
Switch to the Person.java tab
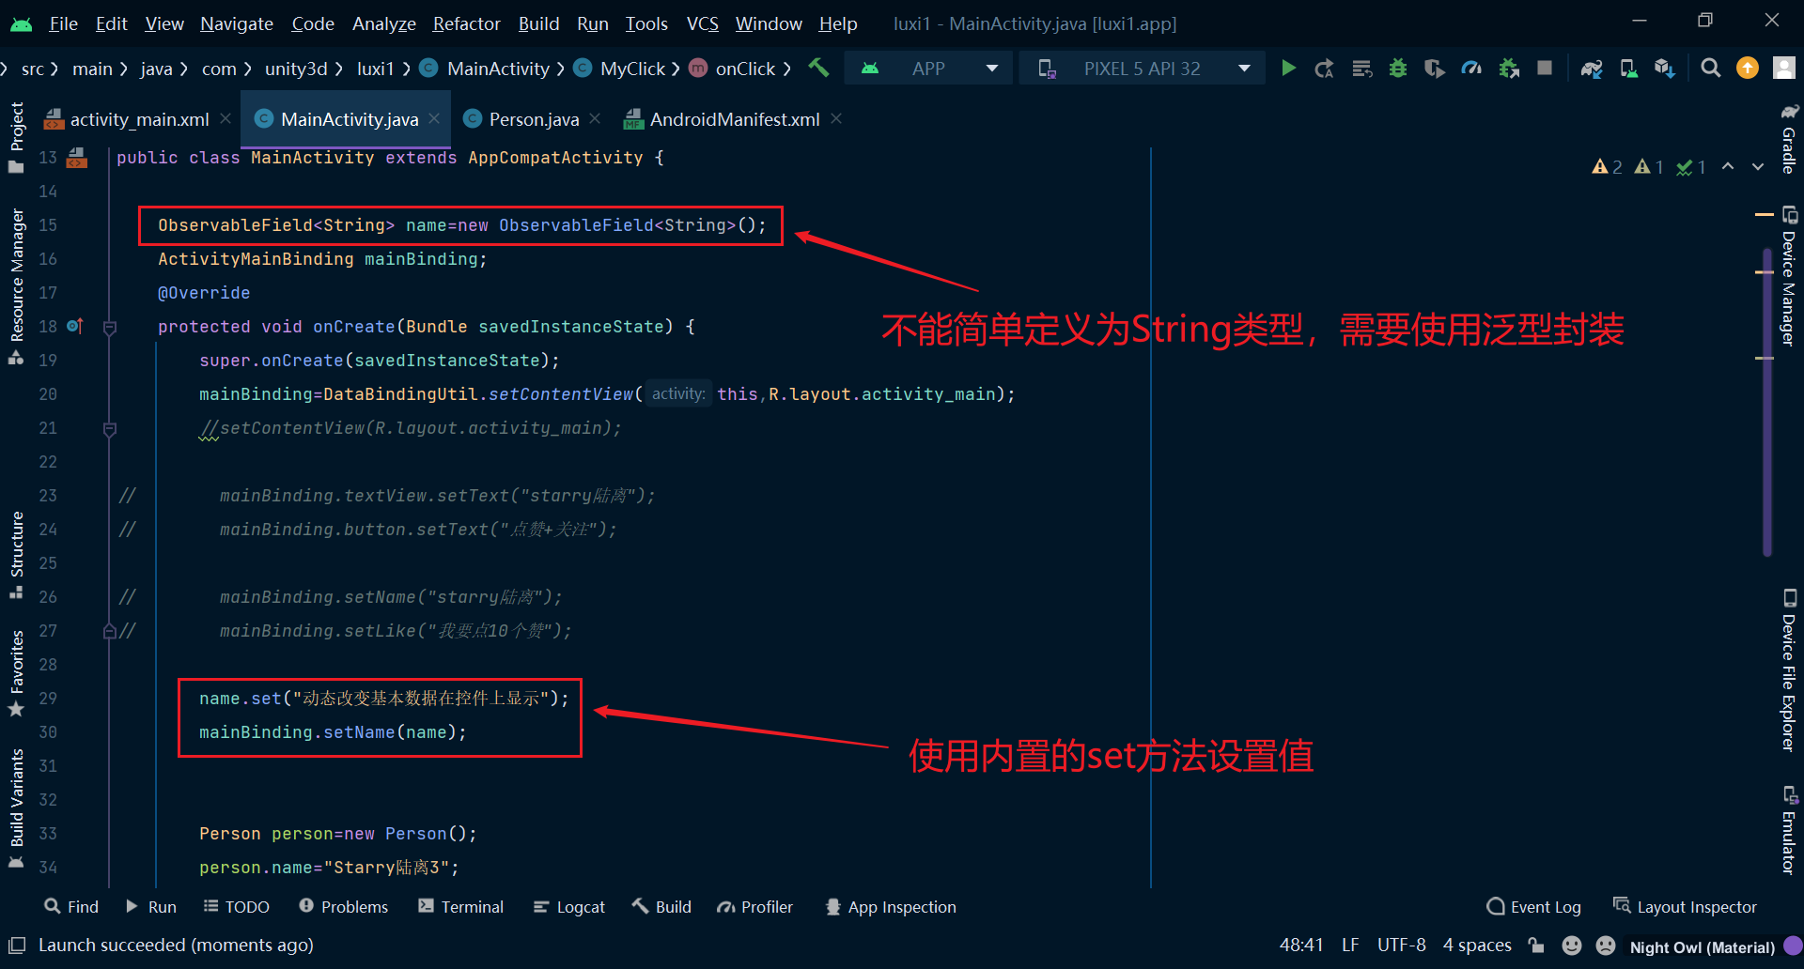pyautogui.click(x=533, y=119)
